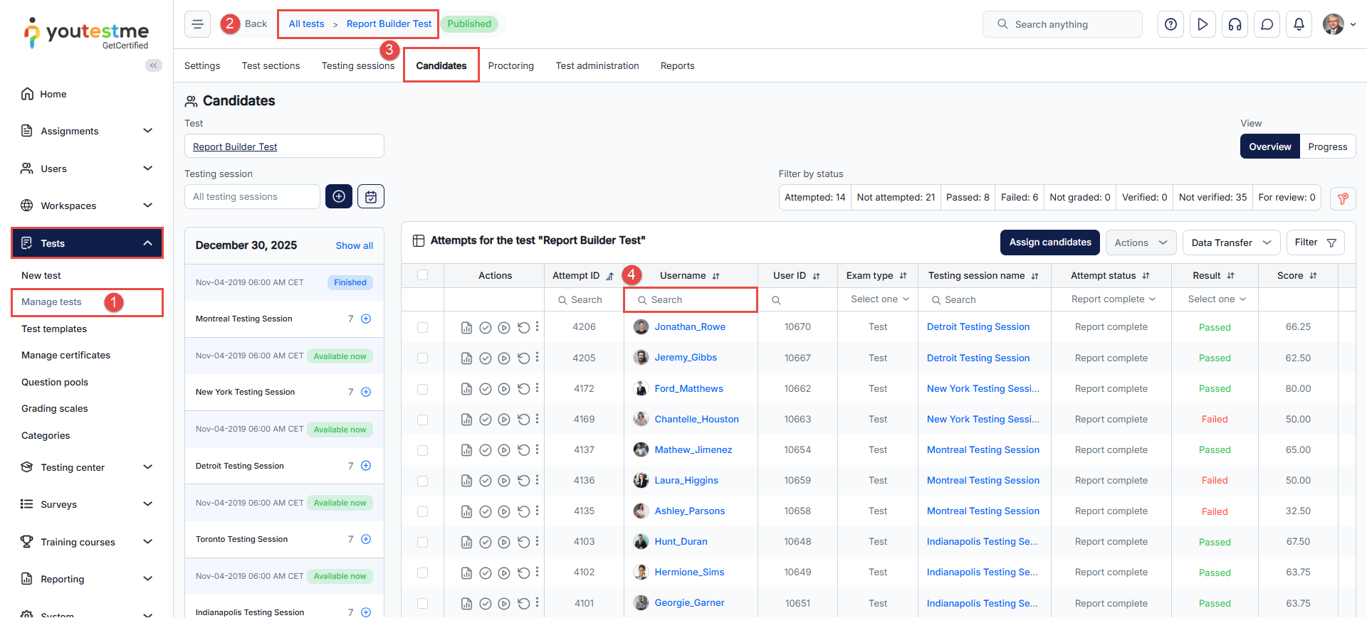Collapse sidebar with double chevron icon

coord(153,65)
